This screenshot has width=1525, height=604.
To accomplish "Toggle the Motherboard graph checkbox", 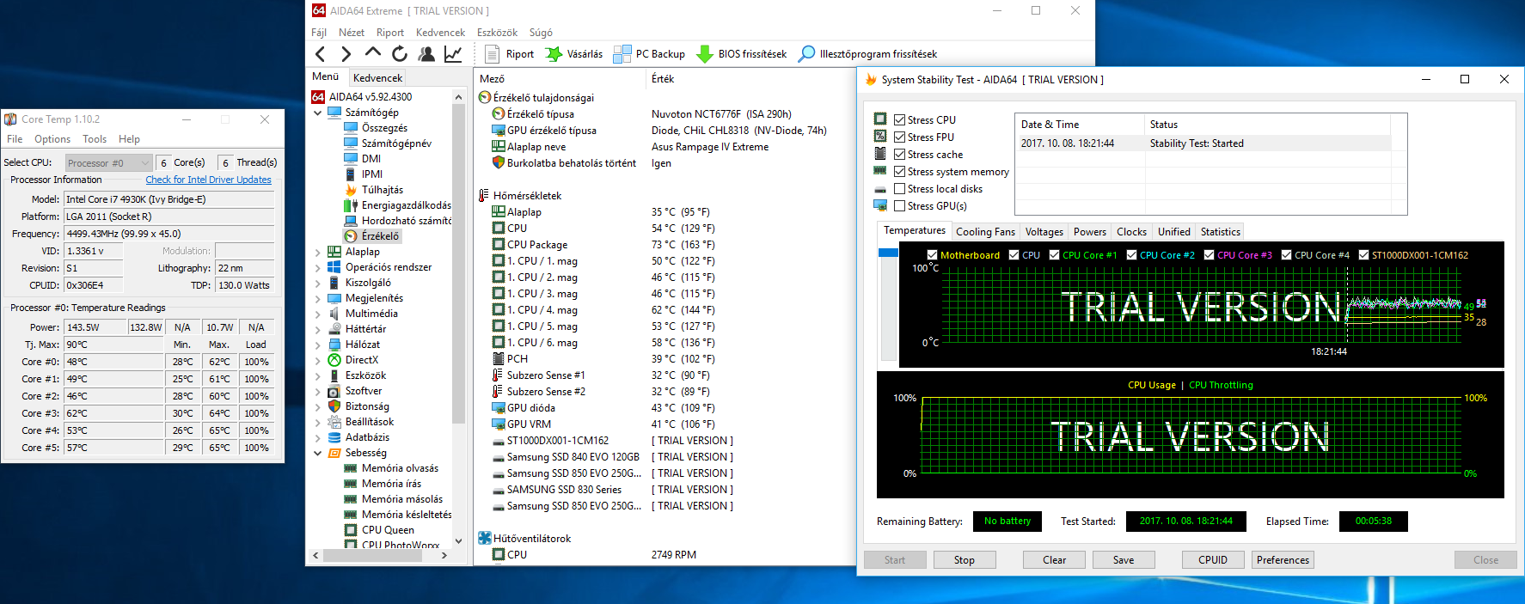I will click(x=932, y=255).
